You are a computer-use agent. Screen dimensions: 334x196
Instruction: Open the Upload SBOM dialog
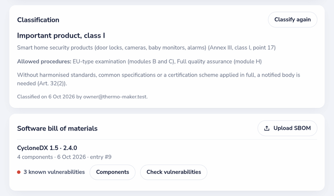[x=287, y=128]
